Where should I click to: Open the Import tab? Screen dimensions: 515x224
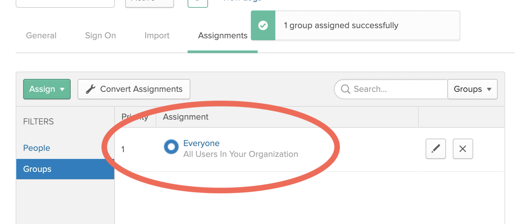tap(157, 35)
